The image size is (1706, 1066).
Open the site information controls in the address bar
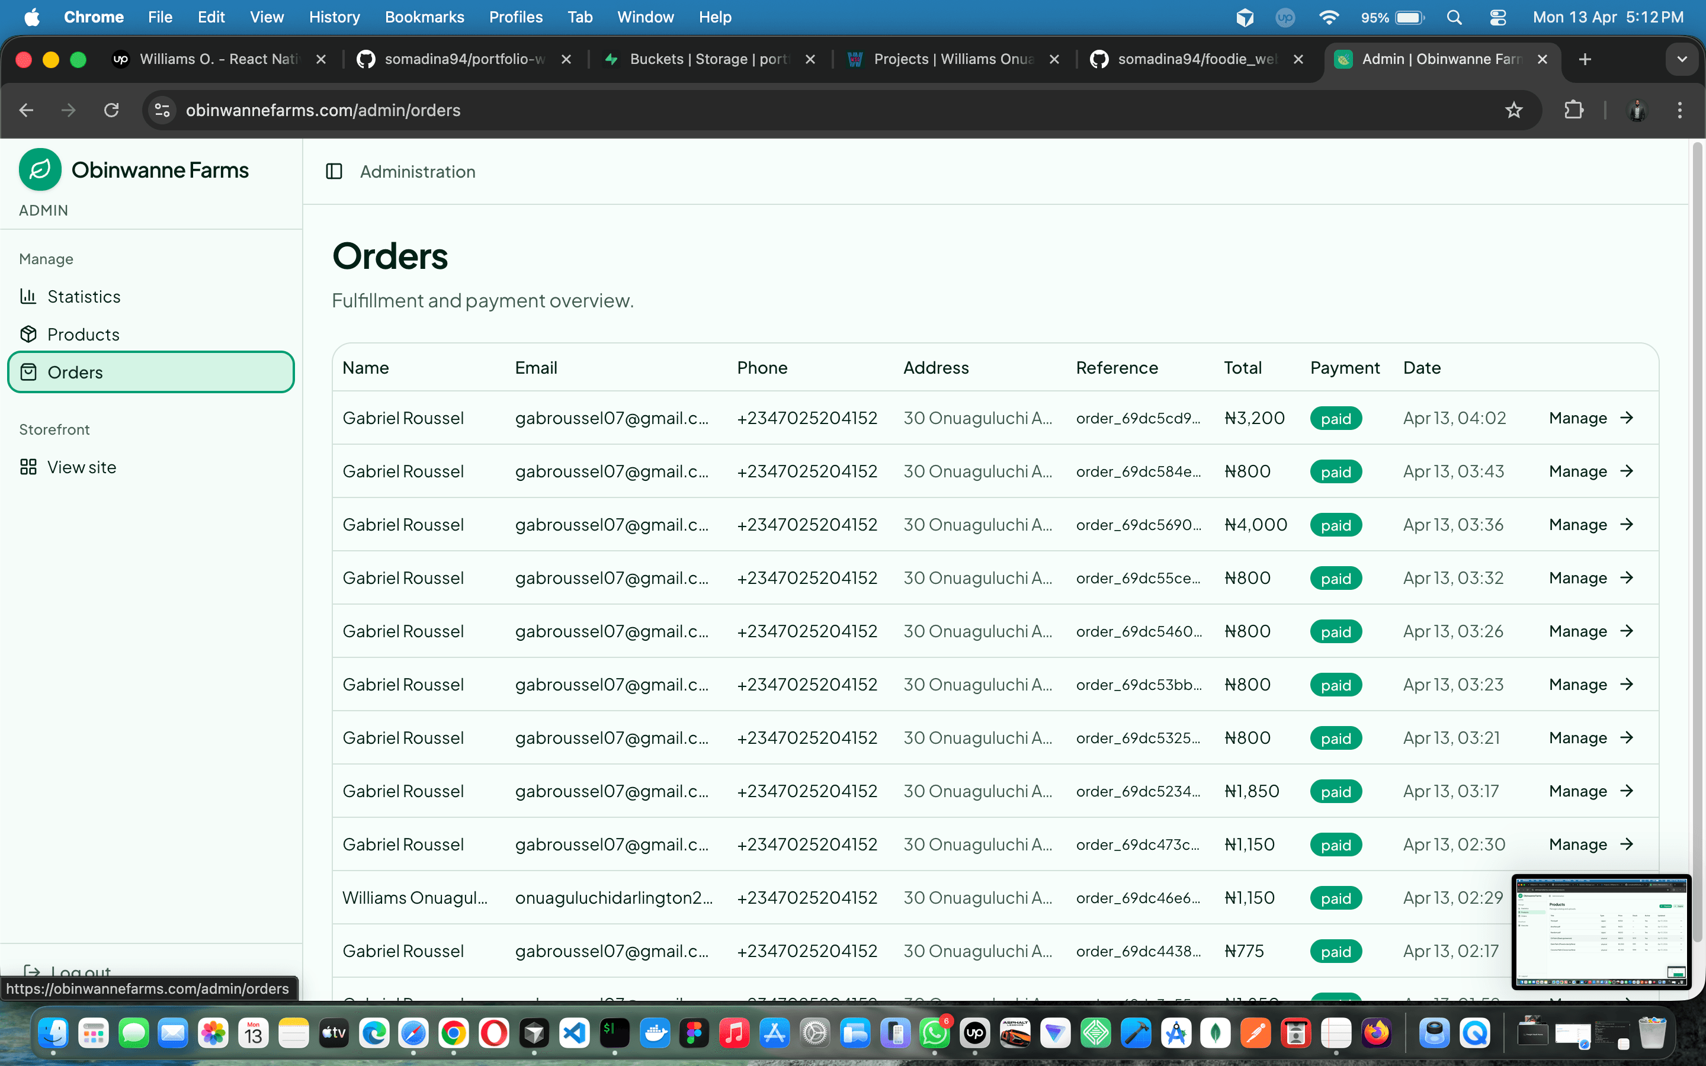162,110
